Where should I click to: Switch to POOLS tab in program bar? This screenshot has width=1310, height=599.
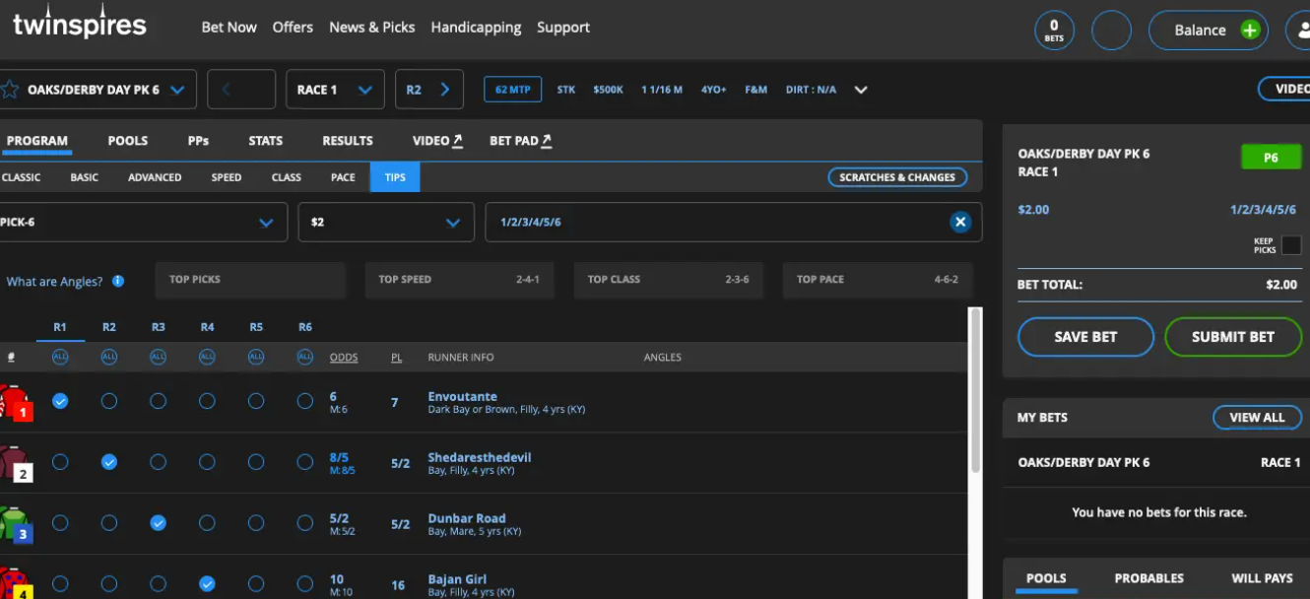coord(128,141)
